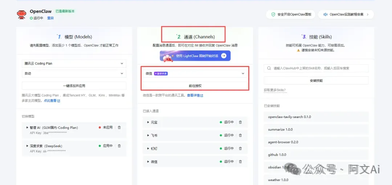Open 获取更多Skills? link
This screenshot has height=185, width=392.
point(275,90)
